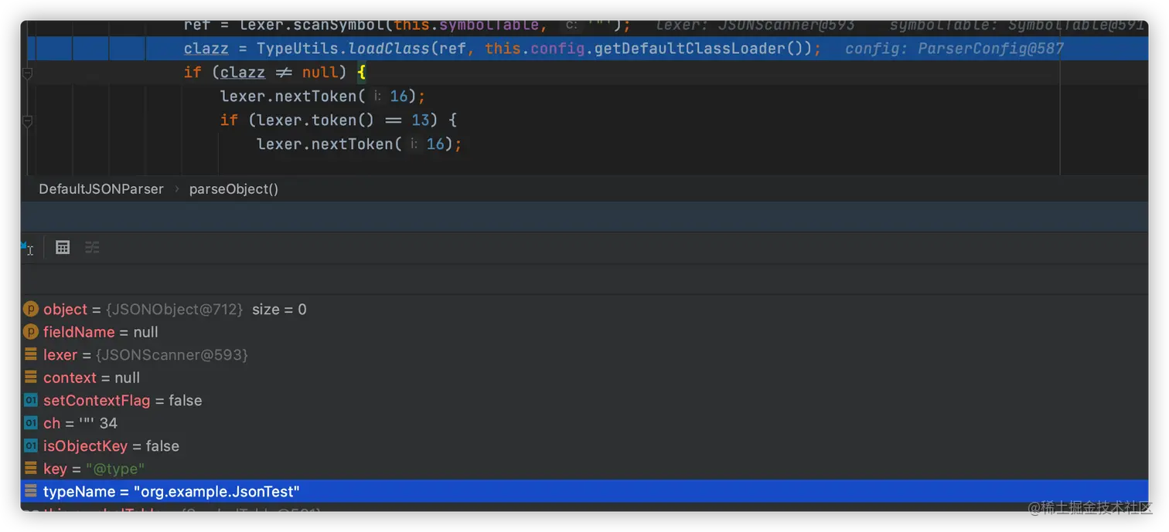Select the setContextFlag = false row
Viewport: 1169px width, 532px height.
(x=584, y=400)
